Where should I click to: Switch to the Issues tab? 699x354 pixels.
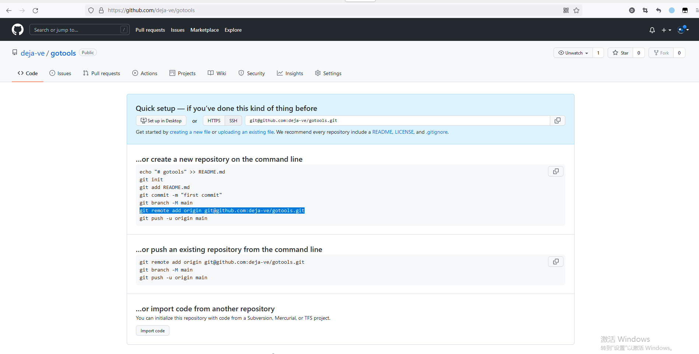[60, 73]
